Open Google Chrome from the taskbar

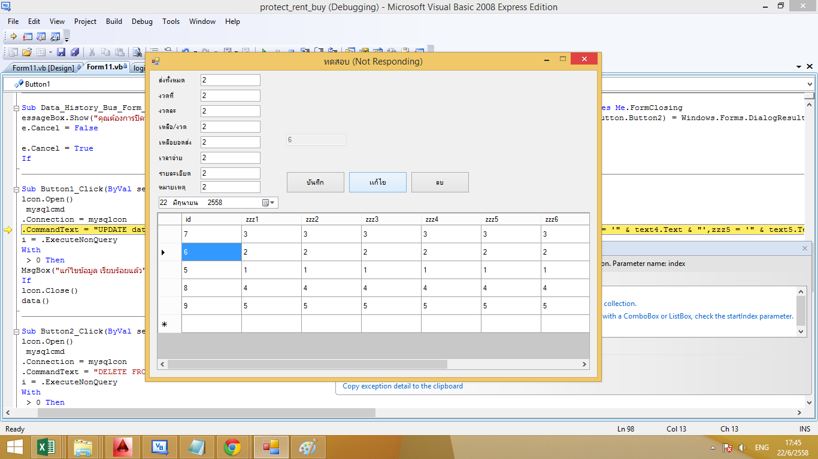pyautogui.click(x=232, y=446)
